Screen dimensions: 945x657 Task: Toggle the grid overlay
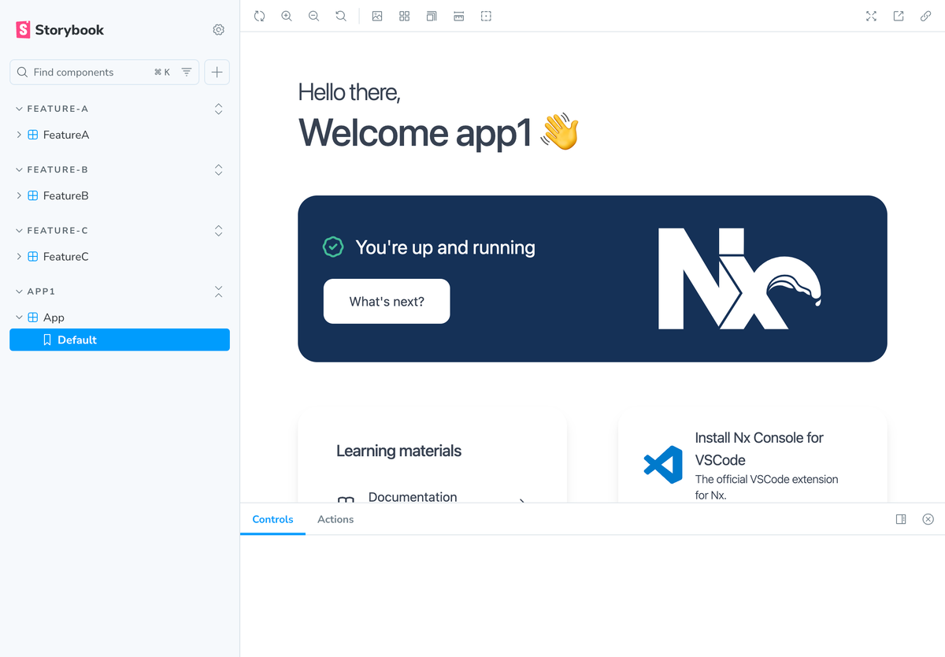tap(404, 16)
